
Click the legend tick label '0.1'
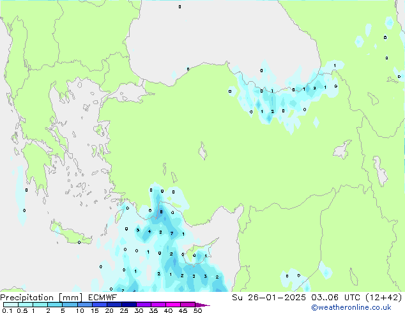click(7, 310)
